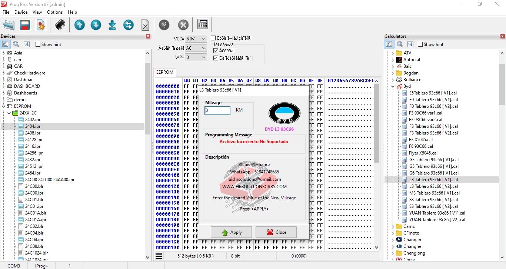This screenshot has height=269, width=506.
Task: Open the Help menu
Action: coord(73,12)
